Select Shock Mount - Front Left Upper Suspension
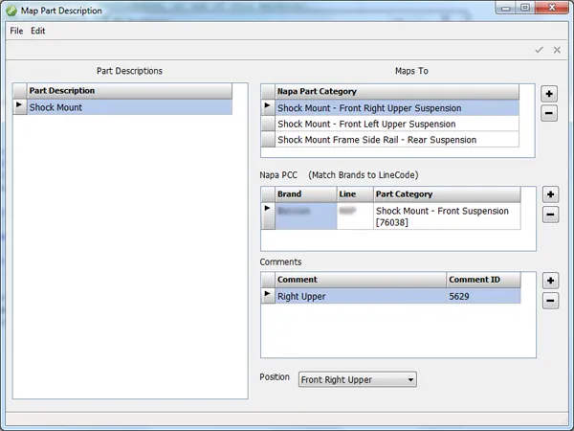 pyautogui.click(x=396, y=125)
